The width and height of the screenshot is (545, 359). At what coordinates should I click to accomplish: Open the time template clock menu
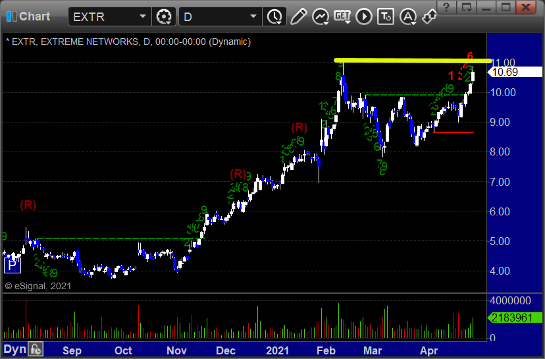pos(274,16)
